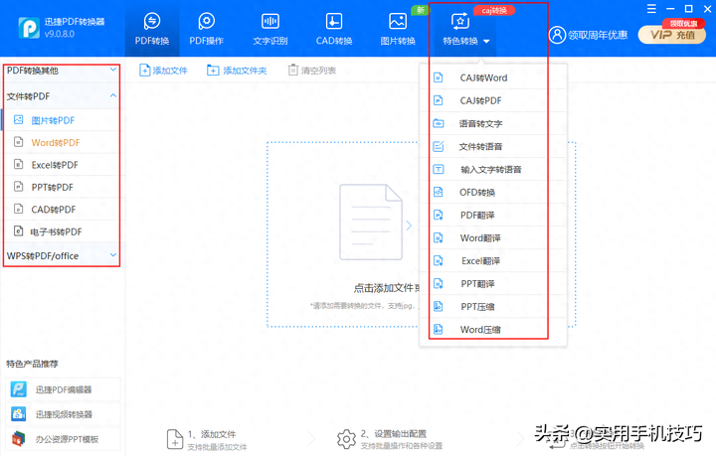Open the 领取周年优惠 link

pos(598,35)
